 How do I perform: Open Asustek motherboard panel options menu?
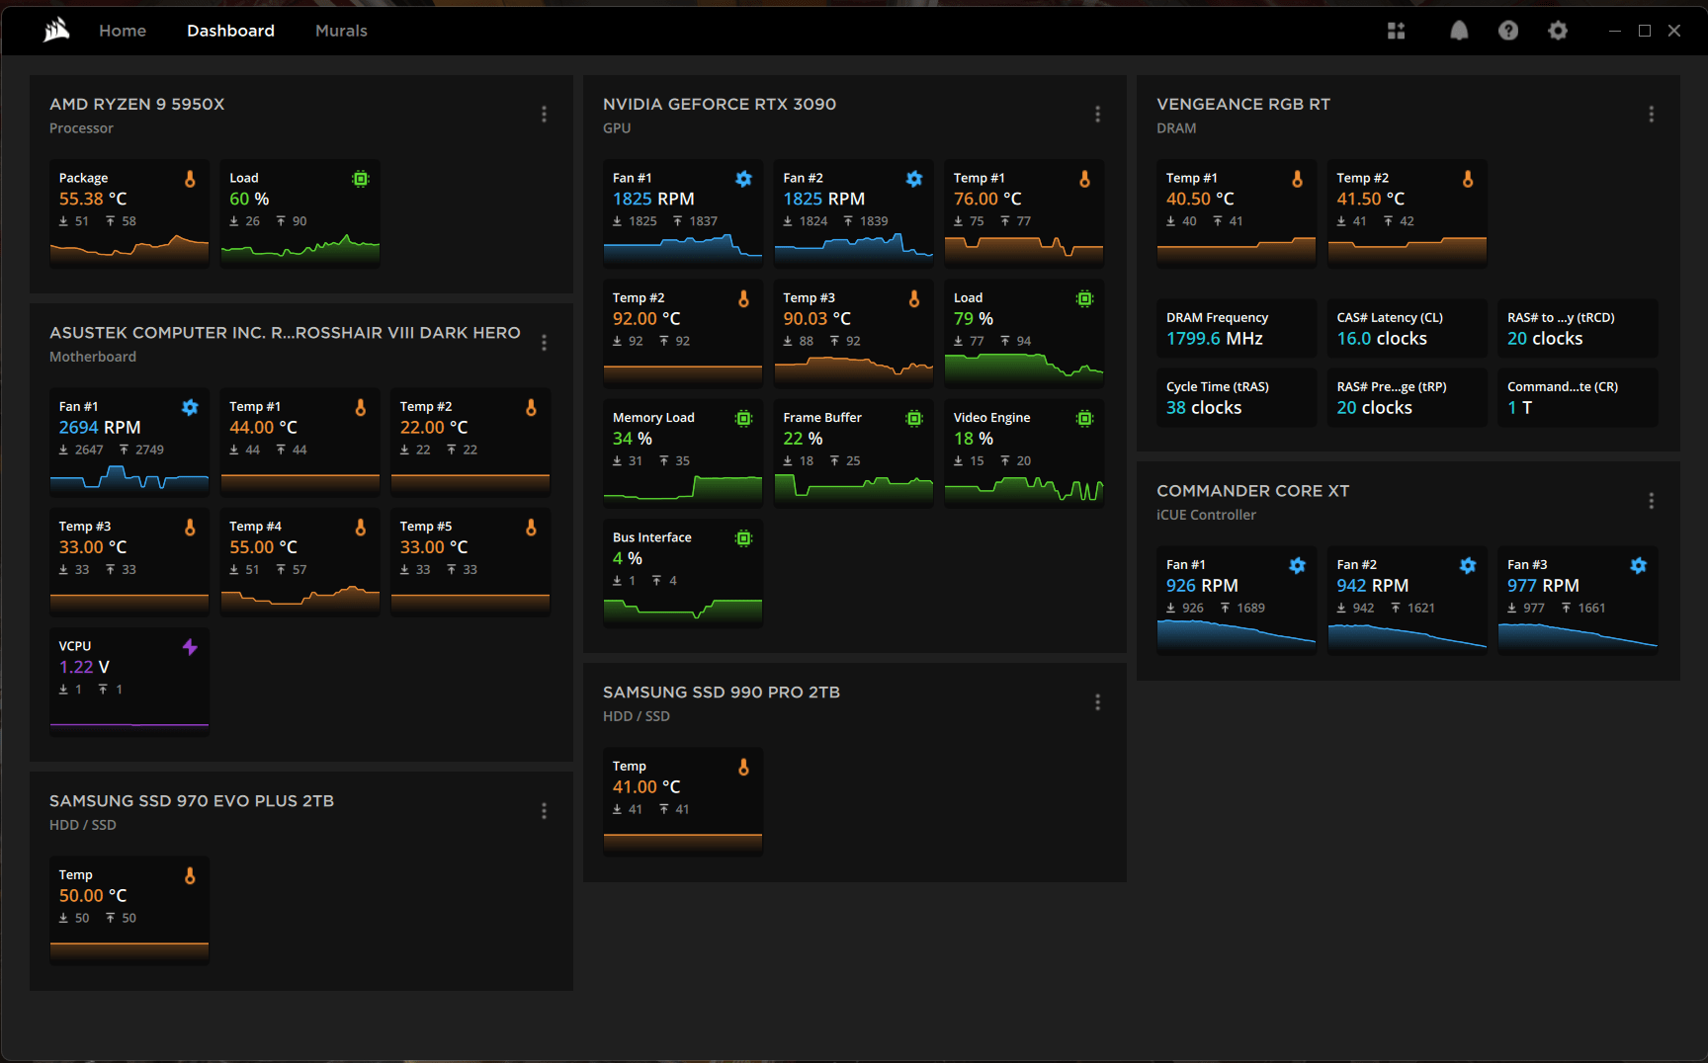coord(544,343)
